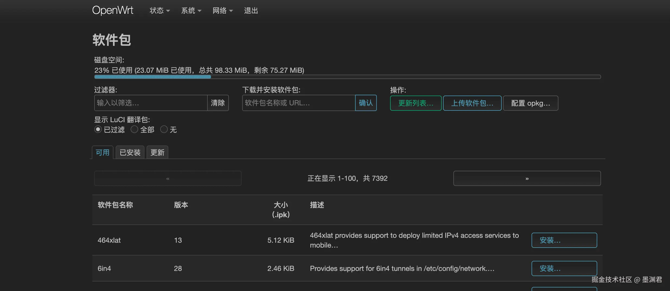Switch to the 已安装 tab
The image size is (670, 291).
tap(130, 153)
